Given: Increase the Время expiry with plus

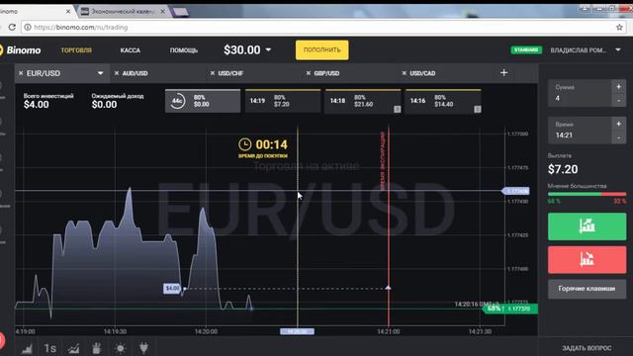Looking at the screenshot, I should (618, 124).
